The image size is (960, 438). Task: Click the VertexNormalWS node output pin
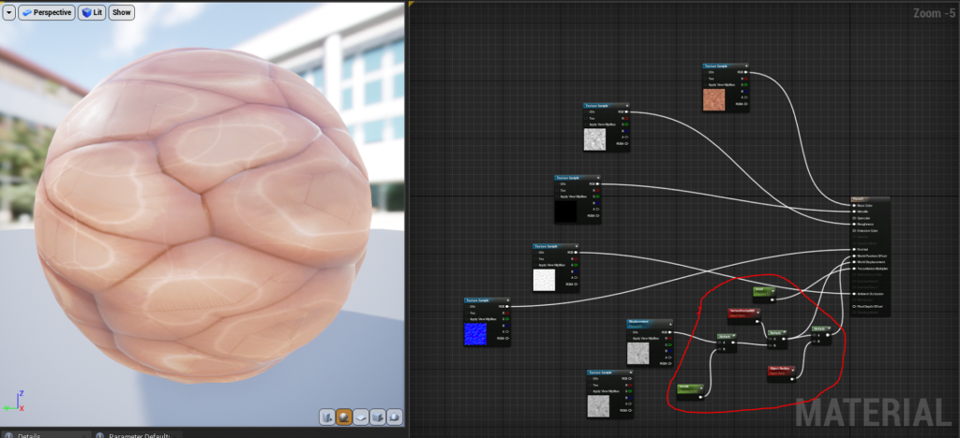[757, 319]
